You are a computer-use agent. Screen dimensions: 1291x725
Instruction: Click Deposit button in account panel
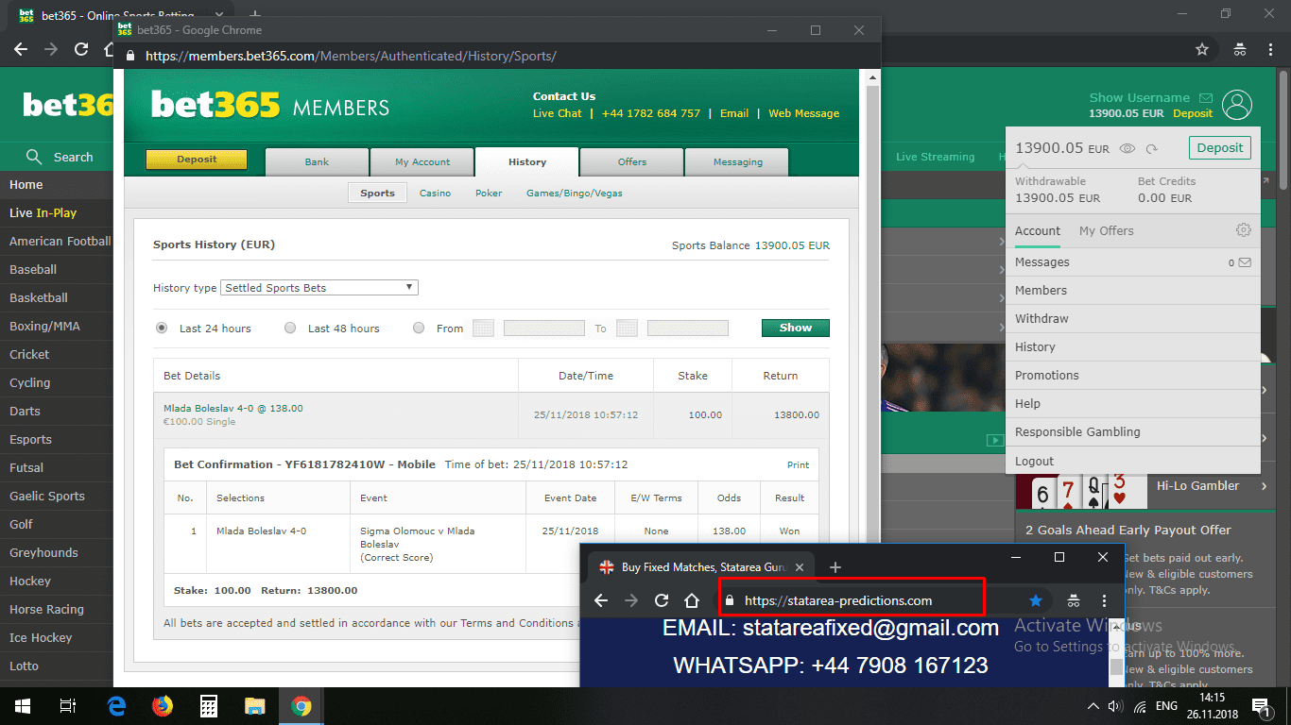coord(1220,148)
